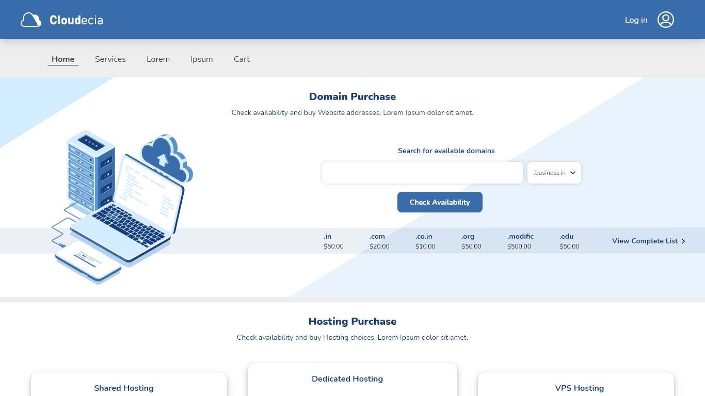Expand the .business.in domain extension dropdown
Image resolution: width=705 pixels, height=396 pixels.
pos(554,173)
